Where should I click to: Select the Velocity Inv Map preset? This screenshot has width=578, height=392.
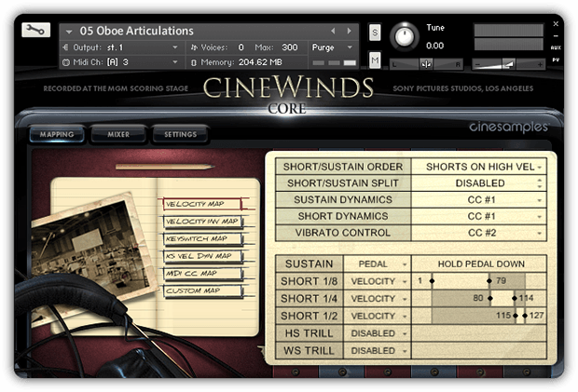point(202,222)
